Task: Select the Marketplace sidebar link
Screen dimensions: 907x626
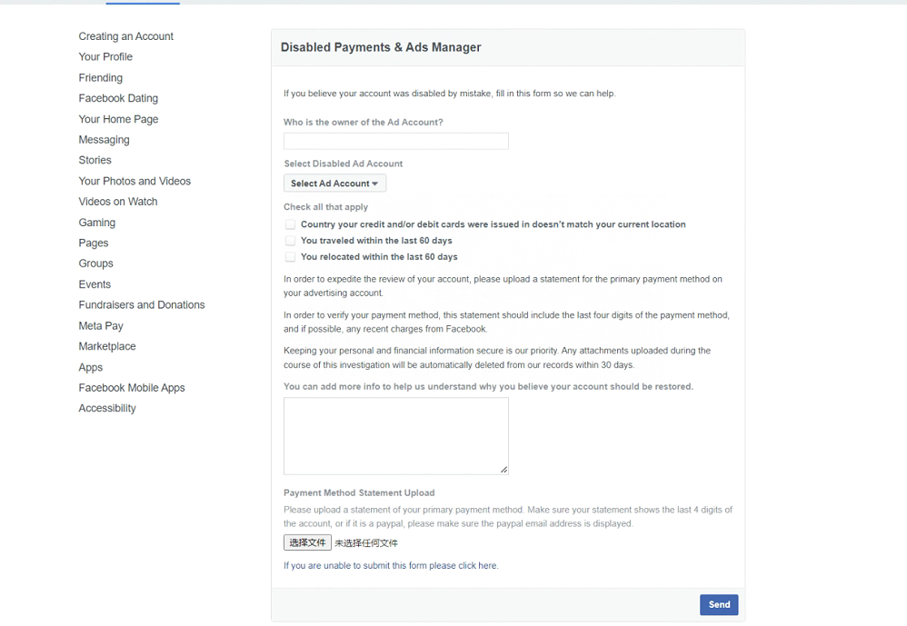Action: tap(107, 346)
